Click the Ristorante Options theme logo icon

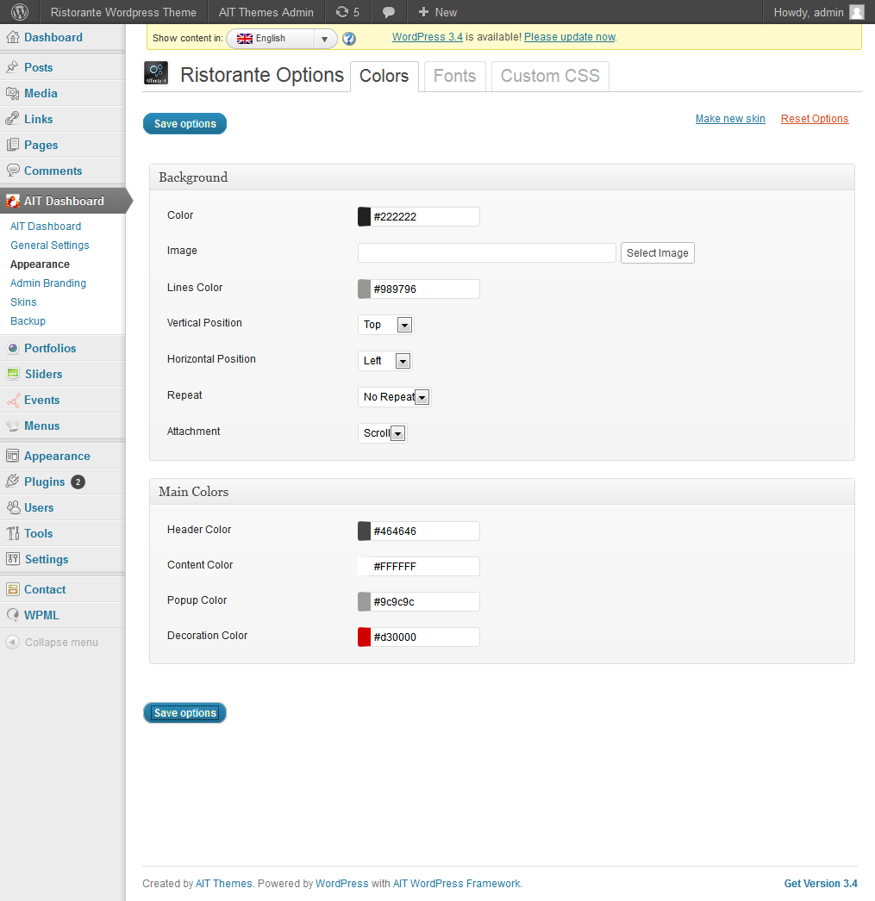click(156, 74)
